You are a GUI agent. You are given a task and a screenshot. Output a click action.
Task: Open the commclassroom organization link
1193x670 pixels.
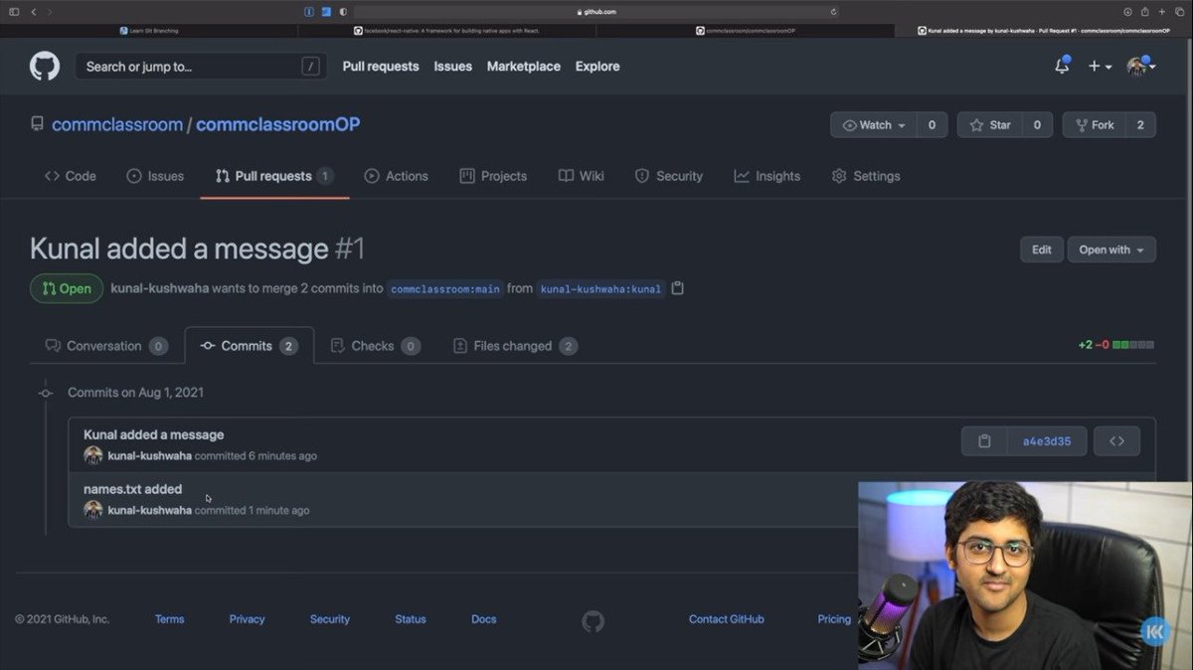click(x=117, y=124)
